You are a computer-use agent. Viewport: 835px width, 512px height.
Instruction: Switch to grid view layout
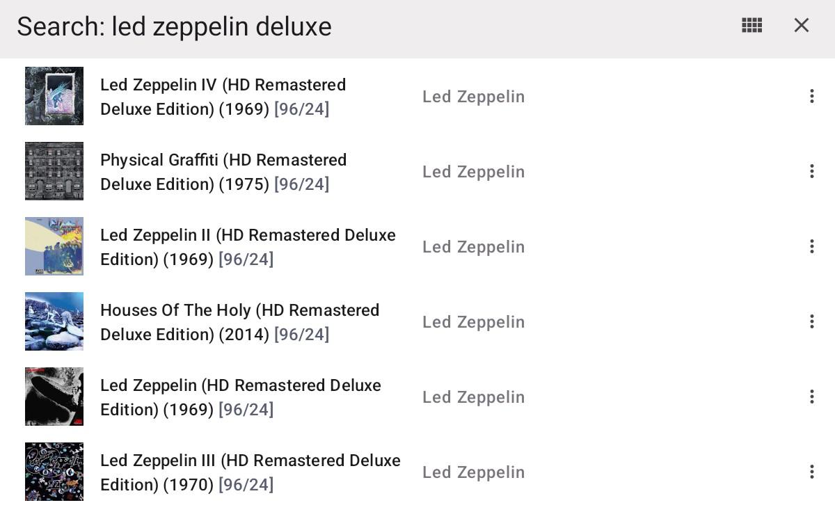[751, 26]
